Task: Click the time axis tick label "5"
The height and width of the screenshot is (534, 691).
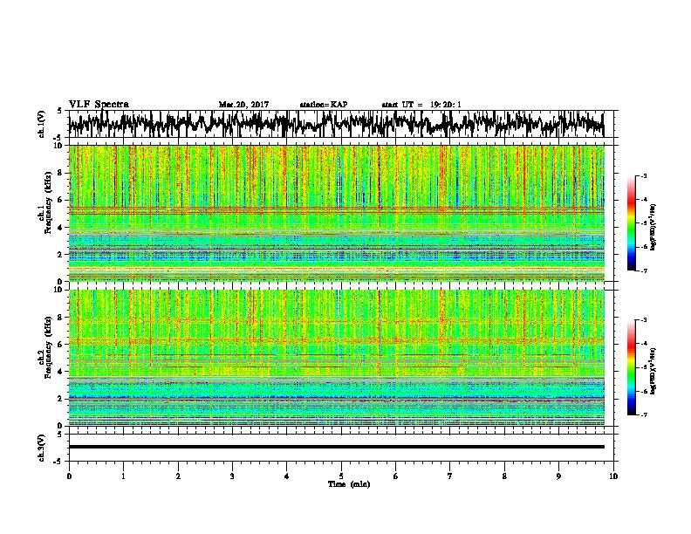Action: tap(341, 476)
